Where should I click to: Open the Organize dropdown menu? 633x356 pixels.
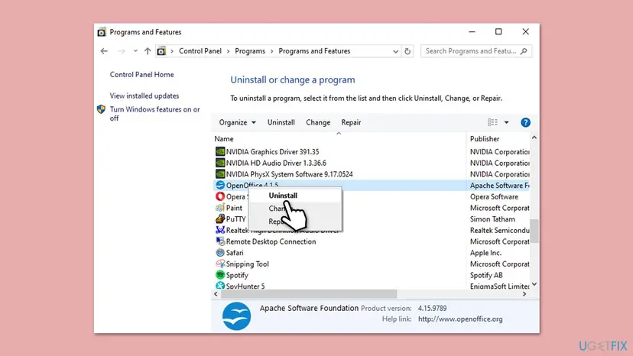coord(237,122)
